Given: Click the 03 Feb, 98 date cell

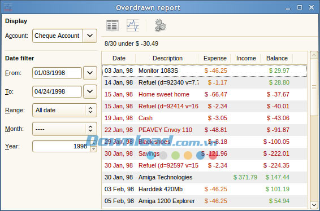Looking at the screenshot, I should (x=119, y=189).
